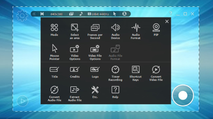Click the 640x360 resolution setting
This screenshot has width=213, height=119.
click(56, 14)
